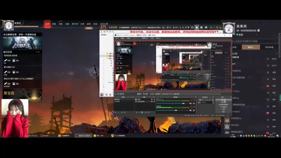
Task: Move source down in OBS sources list
Action: pos(149,112)
